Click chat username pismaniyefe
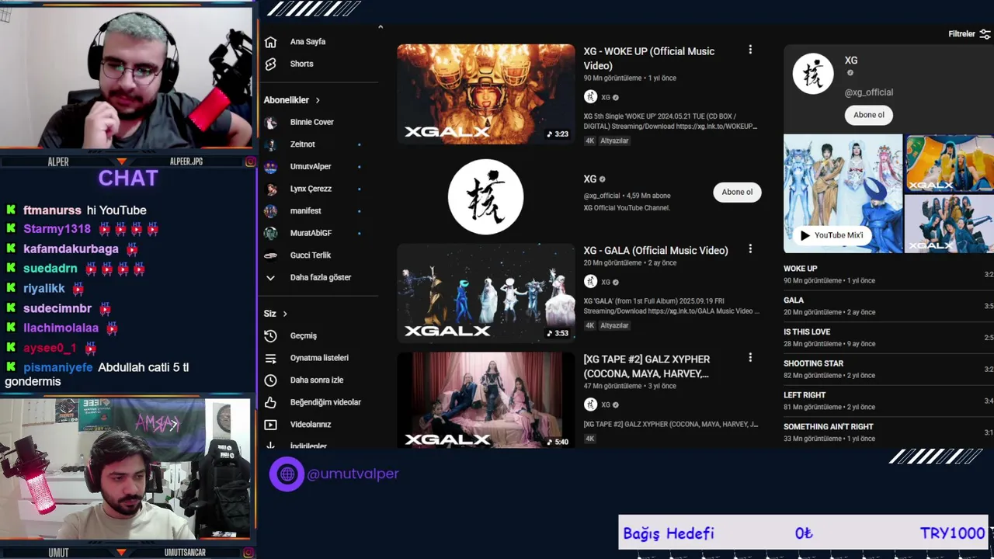 click(x=57, y=367)
